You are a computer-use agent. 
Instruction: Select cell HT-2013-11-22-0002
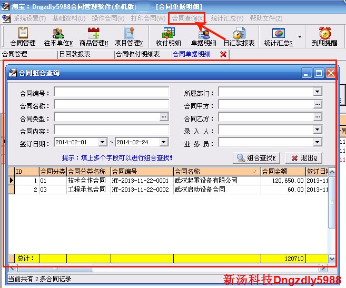pos(142,190)
